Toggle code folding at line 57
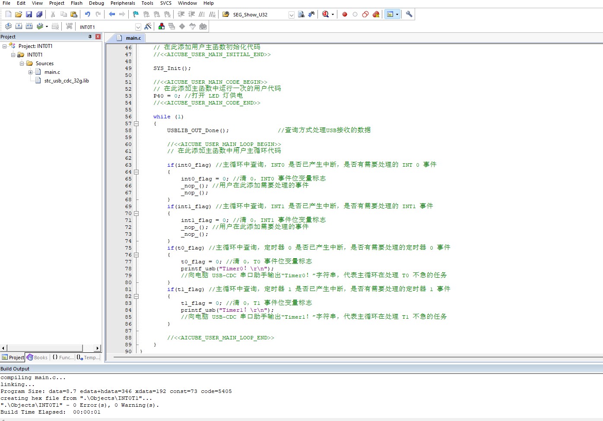The height and width of the screenshot is (421, 603). click(x=136, y=123)
